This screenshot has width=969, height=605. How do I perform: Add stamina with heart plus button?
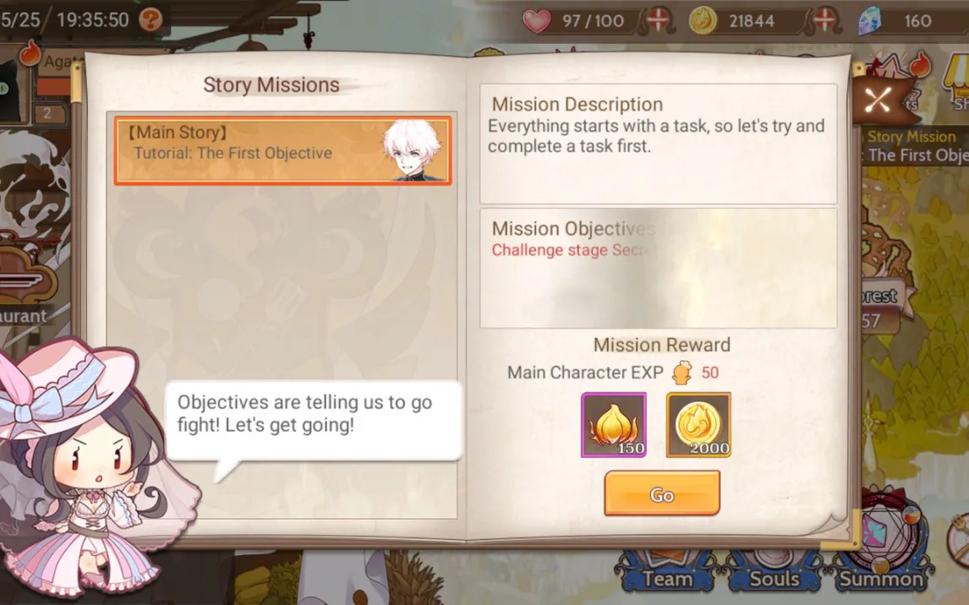pos(658,21)
